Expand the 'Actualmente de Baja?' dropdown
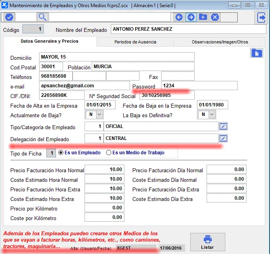270x254 pixels. (x=99, y=114)
